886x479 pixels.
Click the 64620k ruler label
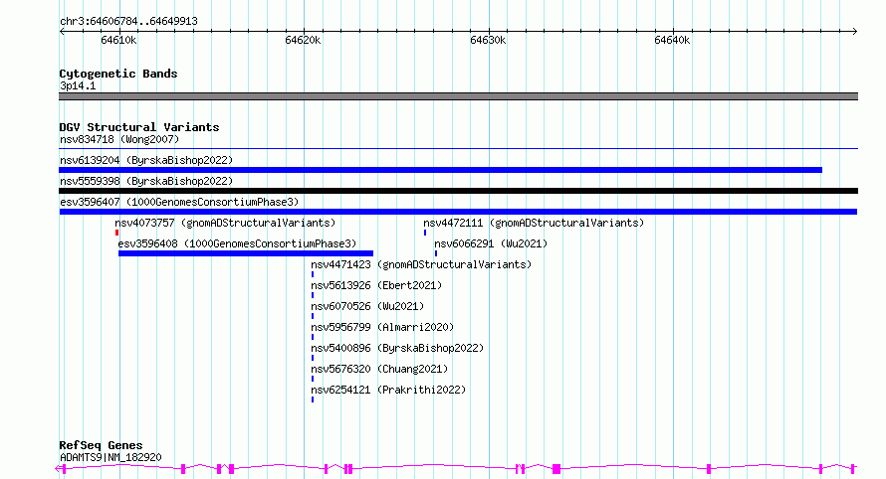pos(303,40)
